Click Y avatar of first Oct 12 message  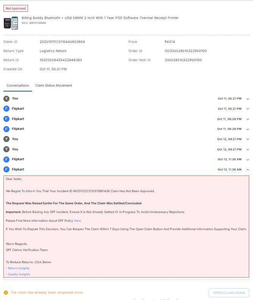pos(6,139)
